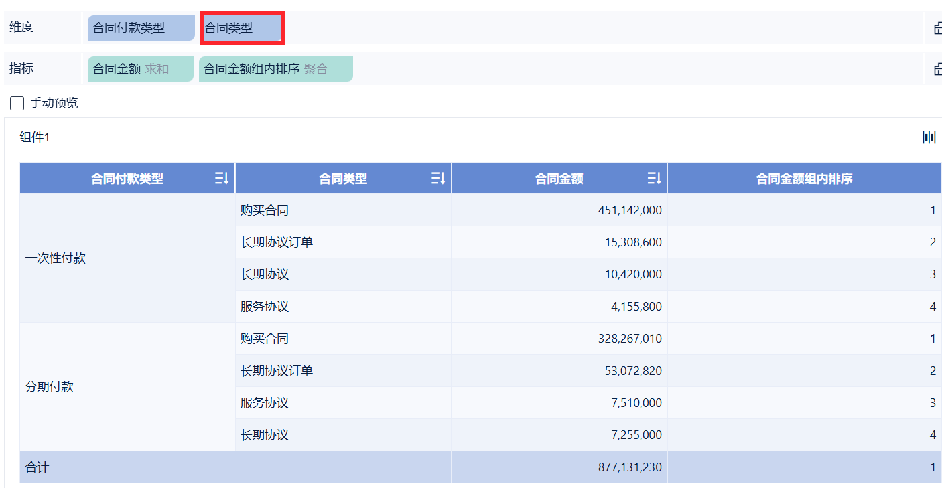The height and width of the screenshot is (488, 942).
Task: Click sort icon in 合同付款类型 column header
Action: tap(222, 179)
